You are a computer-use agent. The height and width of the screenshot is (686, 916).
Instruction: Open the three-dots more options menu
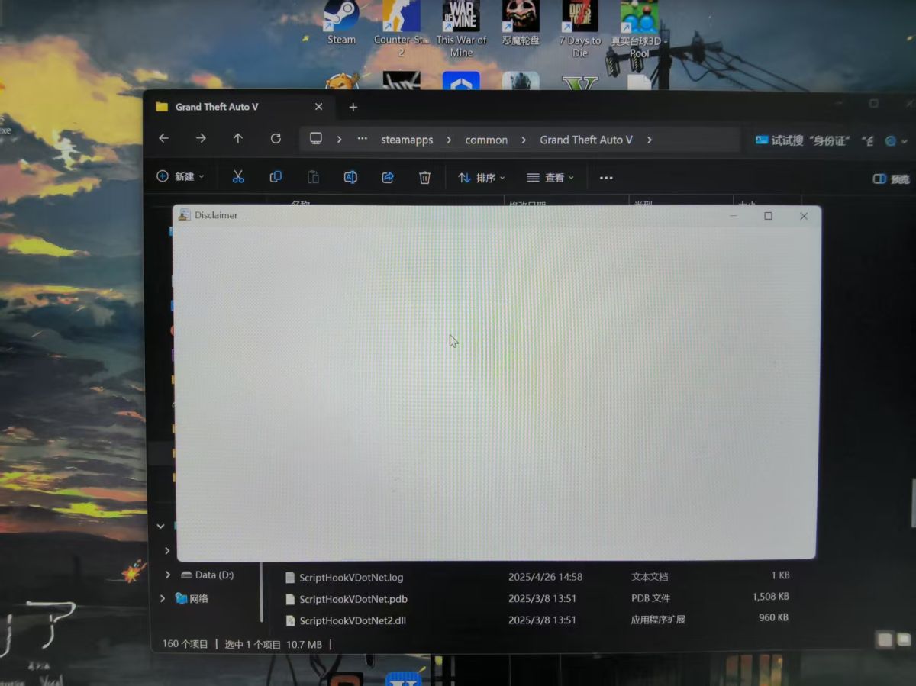pyautogui.click(x=606, y=178)
